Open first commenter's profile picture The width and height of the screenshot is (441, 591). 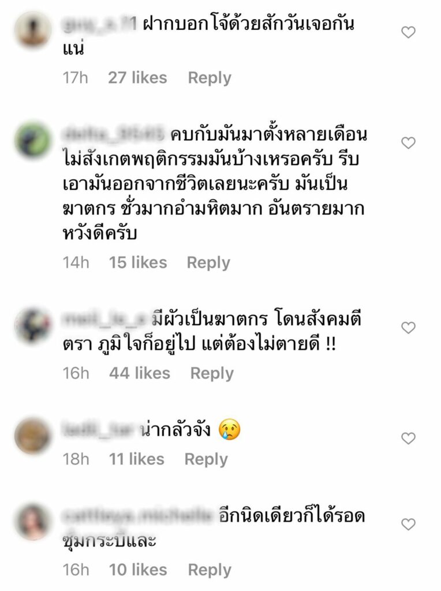point(33,29)
